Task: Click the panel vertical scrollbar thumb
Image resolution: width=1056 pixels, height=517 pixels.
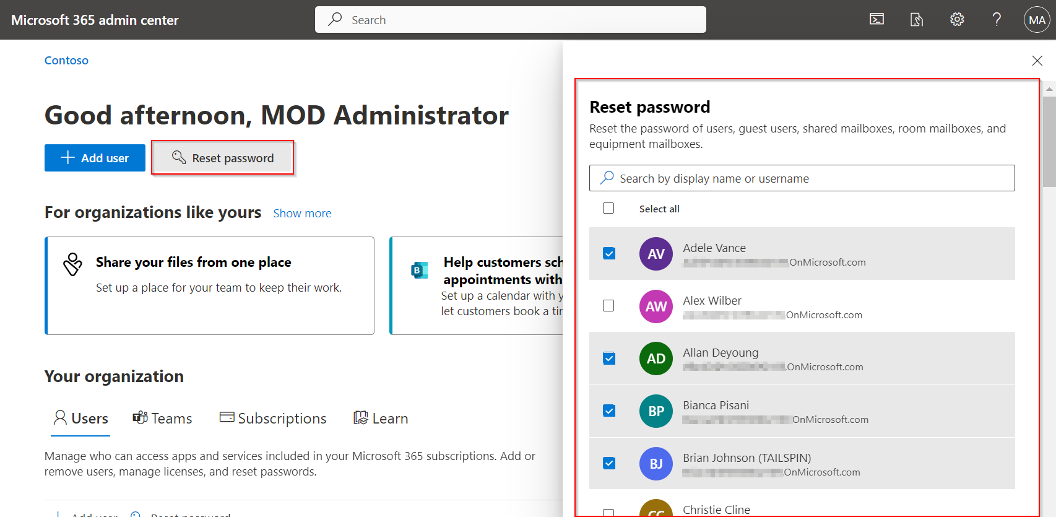Action: pos(1049,141)
